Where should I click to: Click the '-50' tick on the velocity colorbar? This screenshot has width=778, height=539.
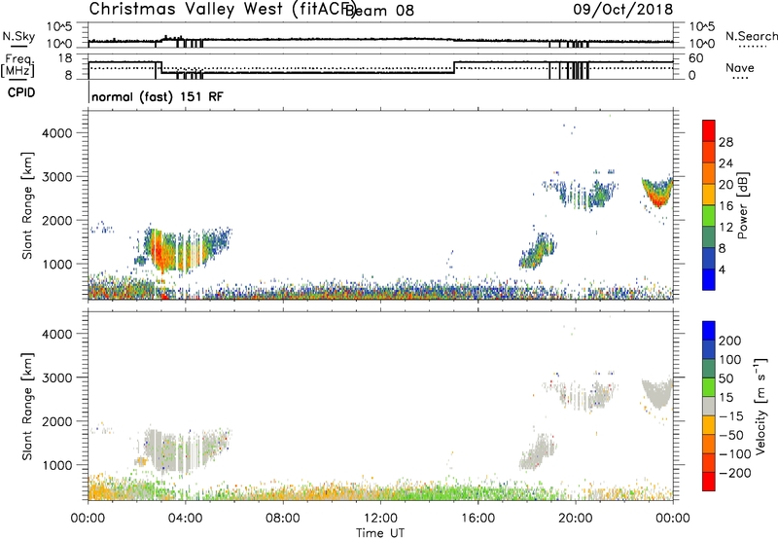(731, 435)
